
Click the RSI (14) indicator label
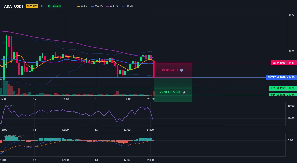9,106
